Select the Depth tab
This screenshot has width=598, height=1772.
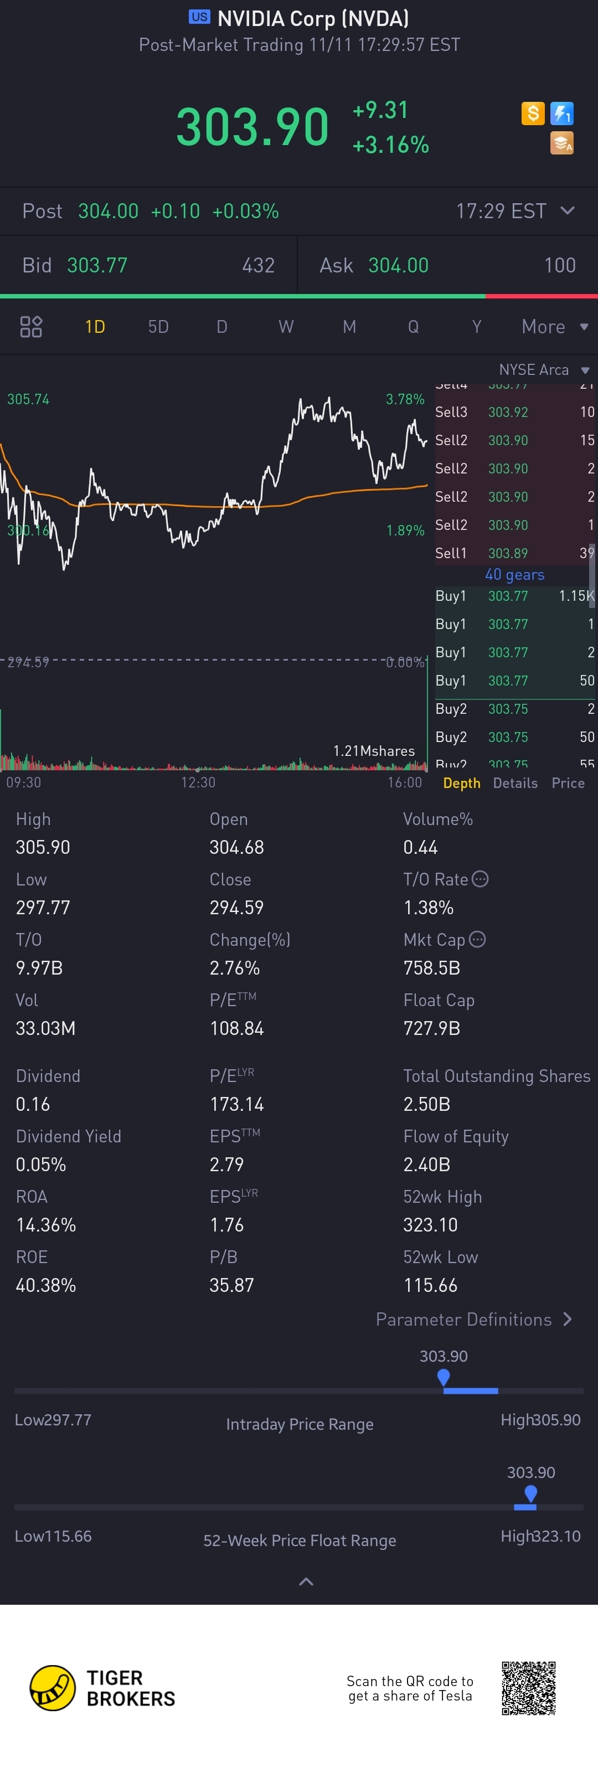point(462,783)
